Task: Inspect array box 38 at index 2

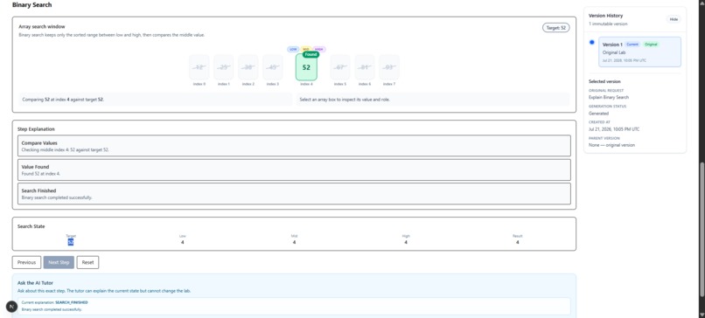Action: [248, 67]
